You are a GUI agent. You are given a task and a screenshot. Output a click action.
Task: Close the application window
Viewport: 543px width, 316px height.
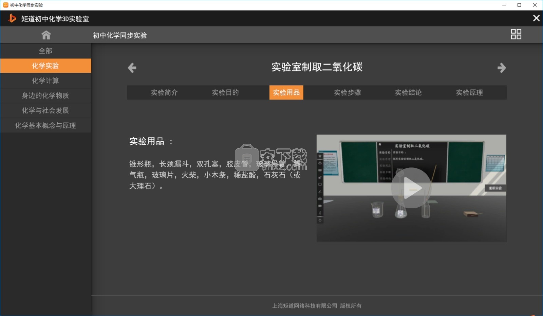535,5
